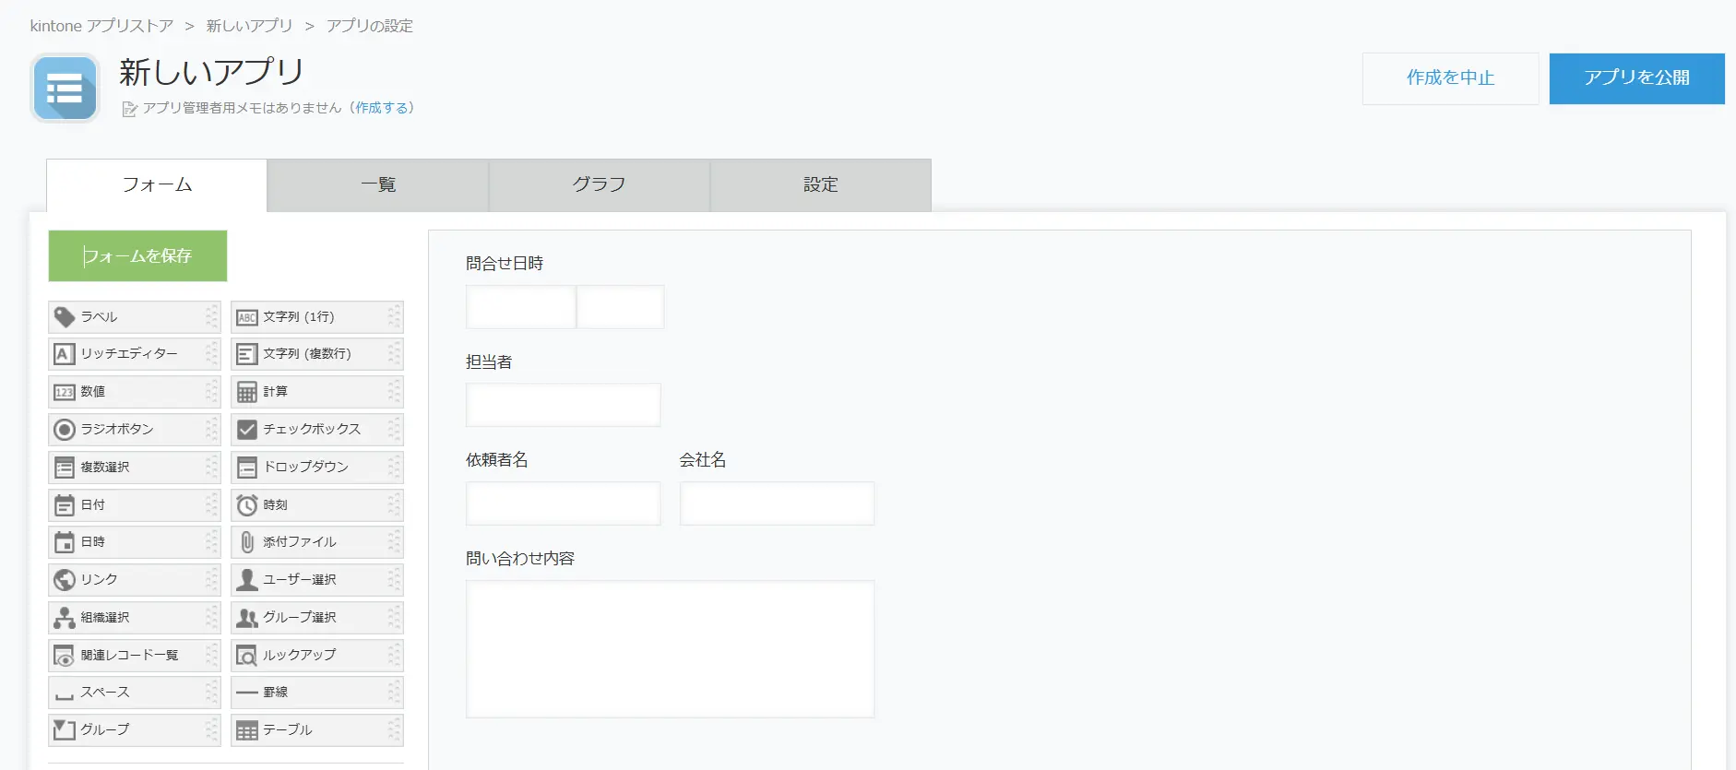
Task: Click the 問い合わせ内容 text area
Action: tap(670, 649)
